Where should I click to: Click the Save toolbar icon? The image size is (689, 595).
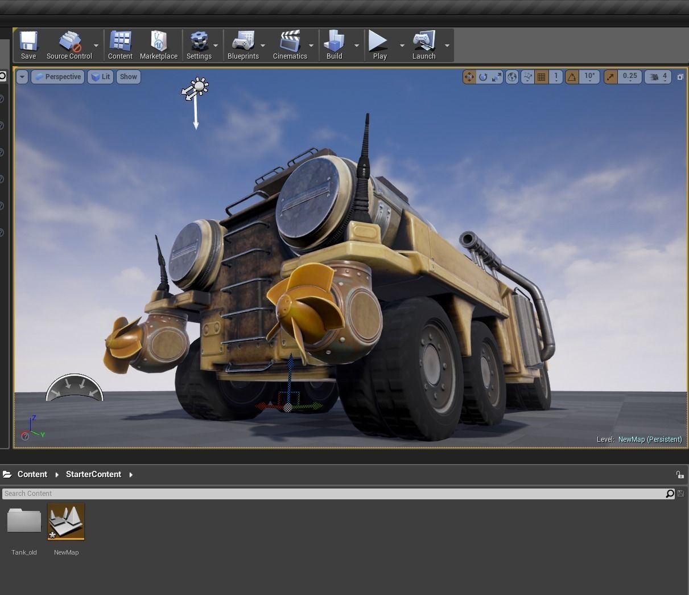(x=28, y=45)
